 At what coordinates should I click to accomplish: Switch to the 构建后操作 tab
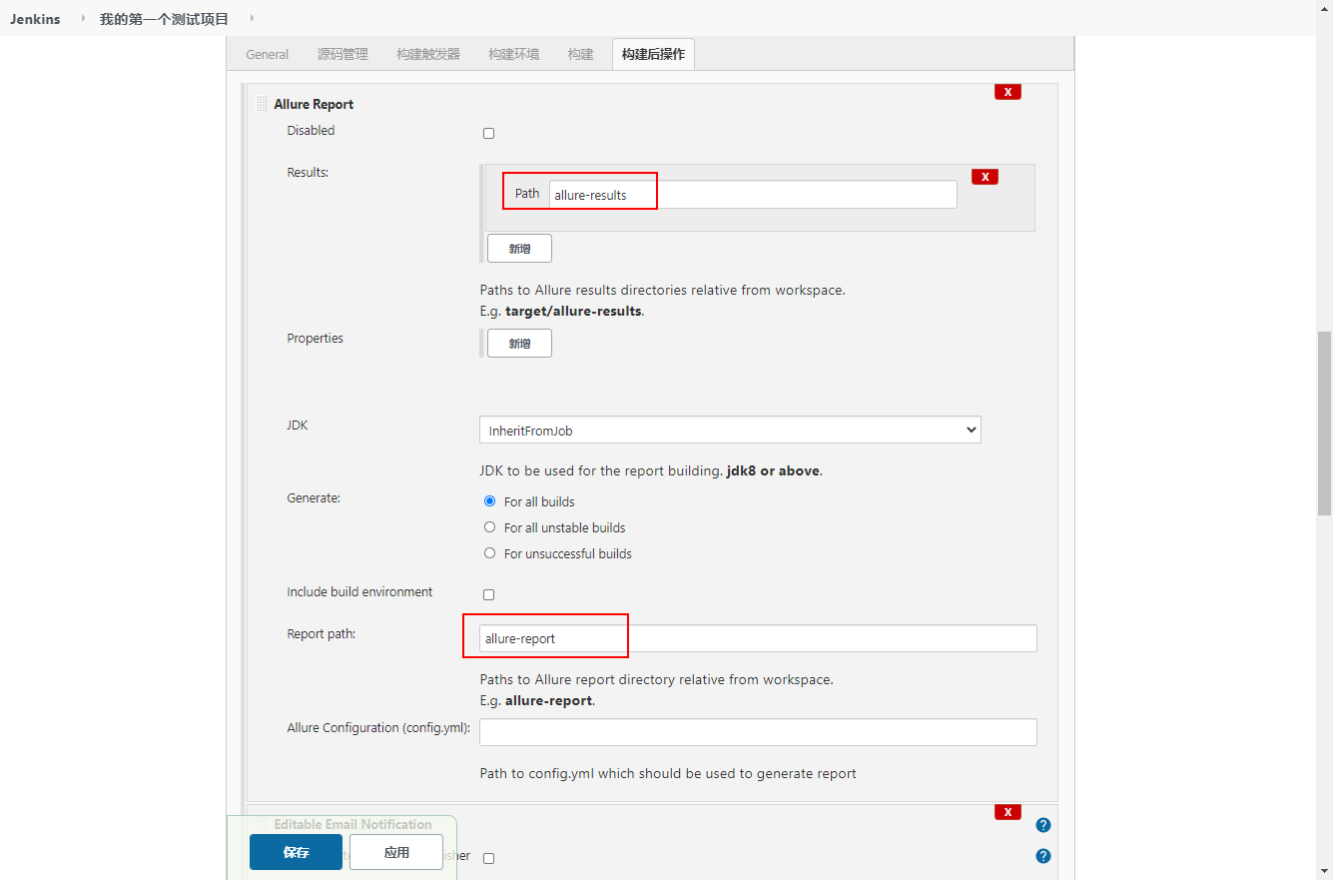(x=653, y=54)
